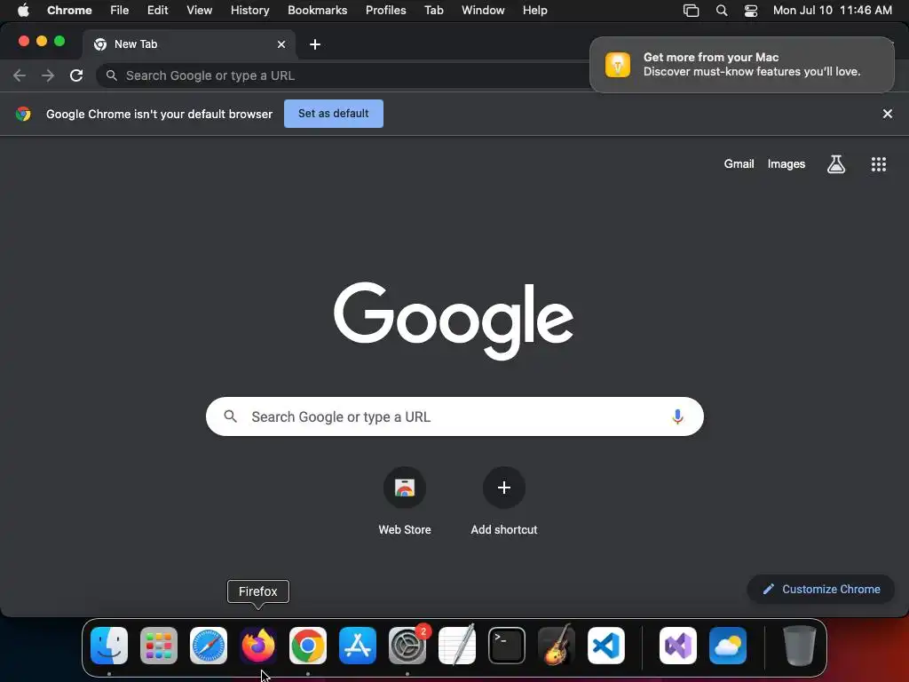Launch Safari from the Dock
The height and width of the screenshot is (682, 909).
[x=209, y=646]
